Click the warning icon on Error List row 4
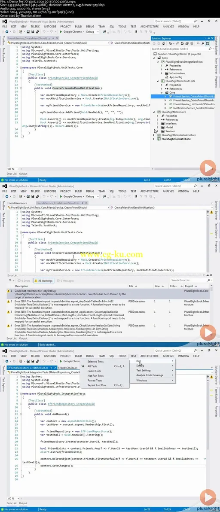 9,326
